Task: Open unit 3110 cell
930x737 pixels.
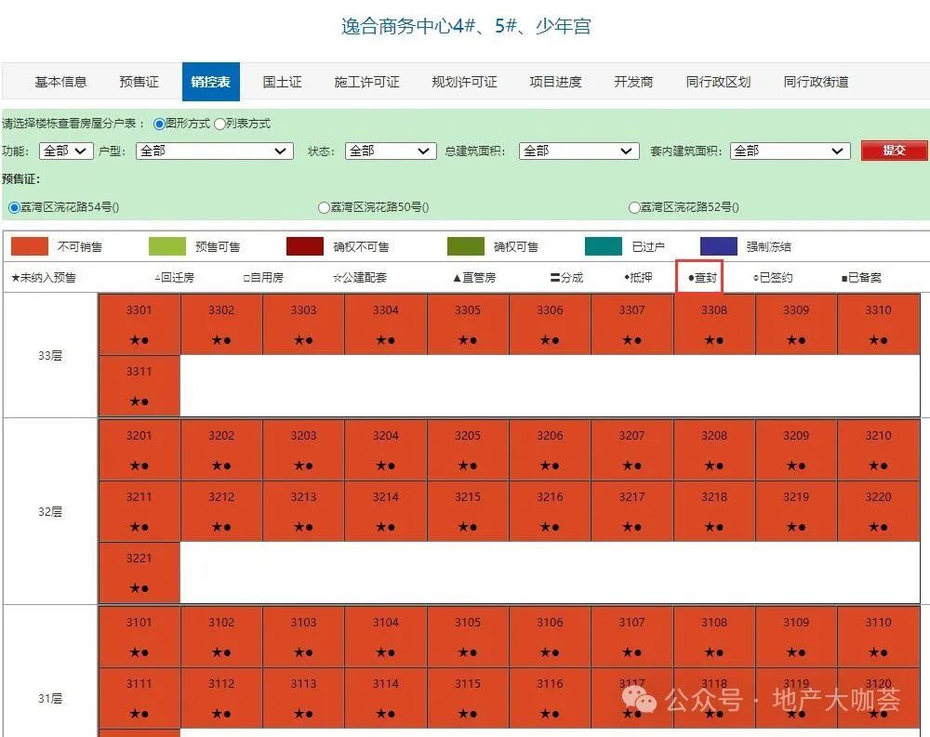Action: [x=879, y=637]
